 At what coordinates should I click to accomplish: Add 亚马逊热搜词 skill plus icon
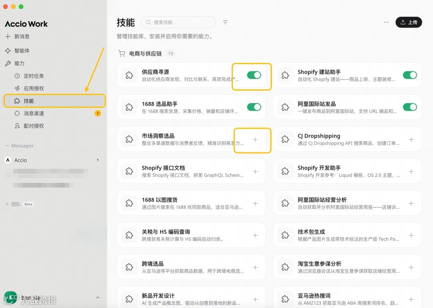411,300
